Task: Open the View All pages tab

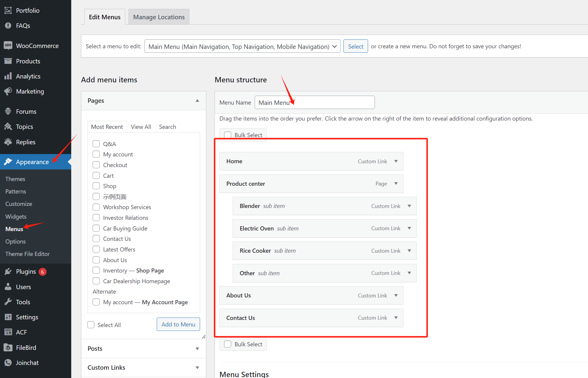Action: 141,127
